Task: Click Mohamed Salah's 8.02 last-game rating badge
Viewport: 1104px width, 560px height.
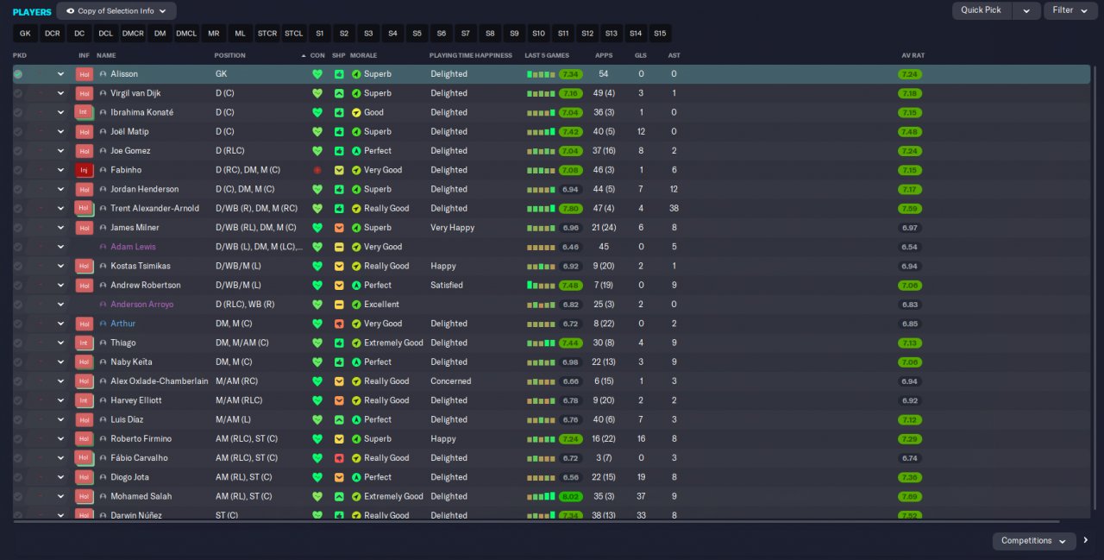Action: [x=570, y=496]
